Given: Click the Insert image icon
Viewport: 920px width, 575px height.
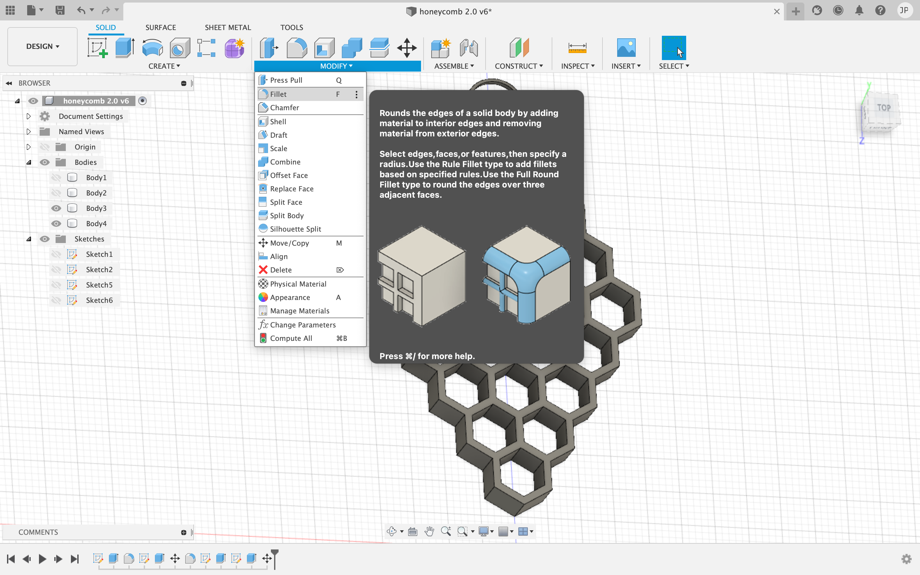Looking at the screenshot, I should click(626, 48).
